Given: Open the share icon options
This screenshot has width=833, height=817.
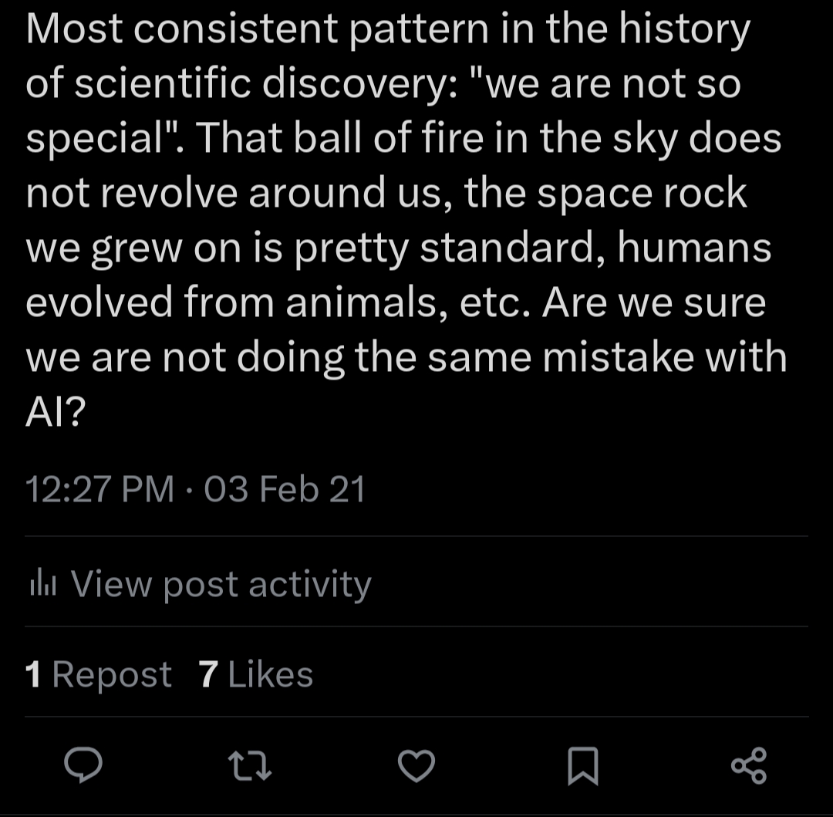Looking at the screenshot, I should 749,765.
